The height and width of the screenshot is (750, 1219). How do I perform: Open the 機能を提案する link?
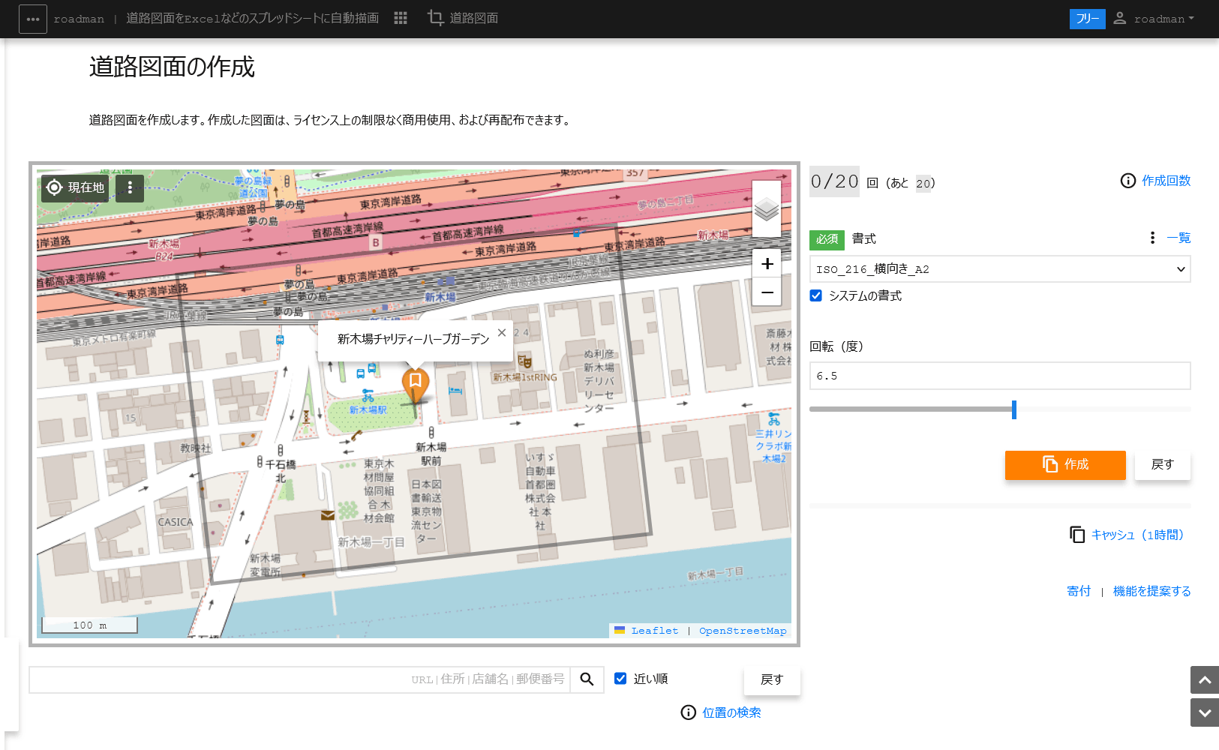coord(1151,591)
